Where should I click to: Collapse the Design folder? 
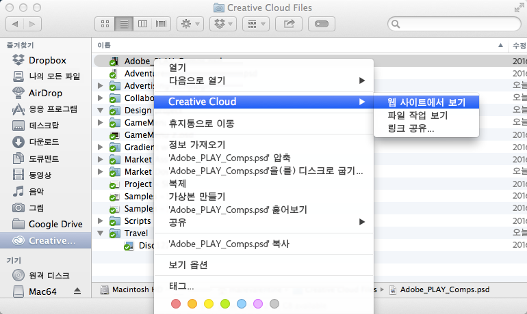100,110
